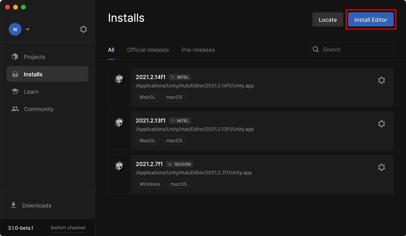Click the 3.1.0-beta.1 version label
The image size is (406, 236).
(21, 228)
